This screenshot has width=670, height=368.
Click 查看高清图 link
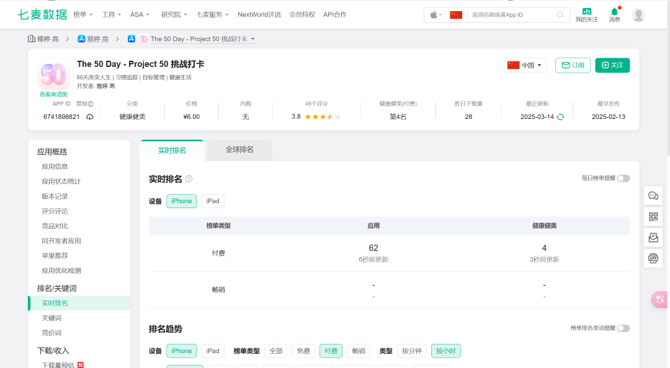tap(53, 94)
